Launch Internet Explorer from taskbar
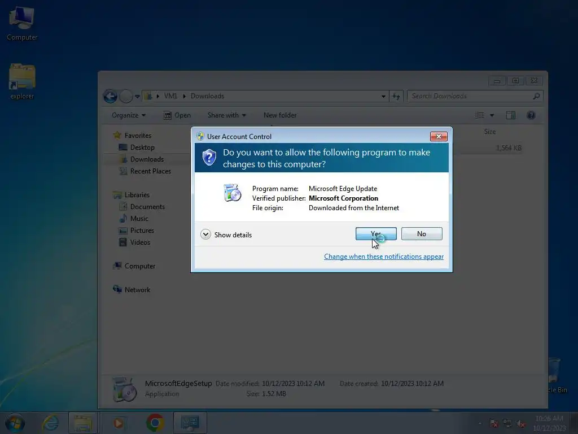 pos(50,423)
